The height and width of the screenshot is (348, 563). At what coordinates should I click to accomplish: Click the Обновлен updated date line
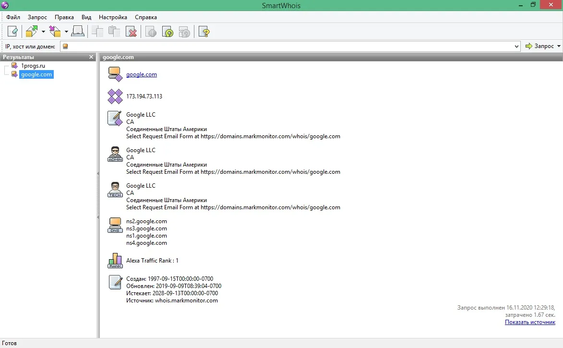[174, 286]
